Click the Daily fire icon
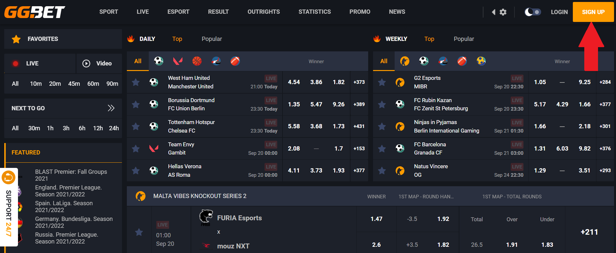Image resolution: width=616 pixels, height=253 pixels. 131,39
